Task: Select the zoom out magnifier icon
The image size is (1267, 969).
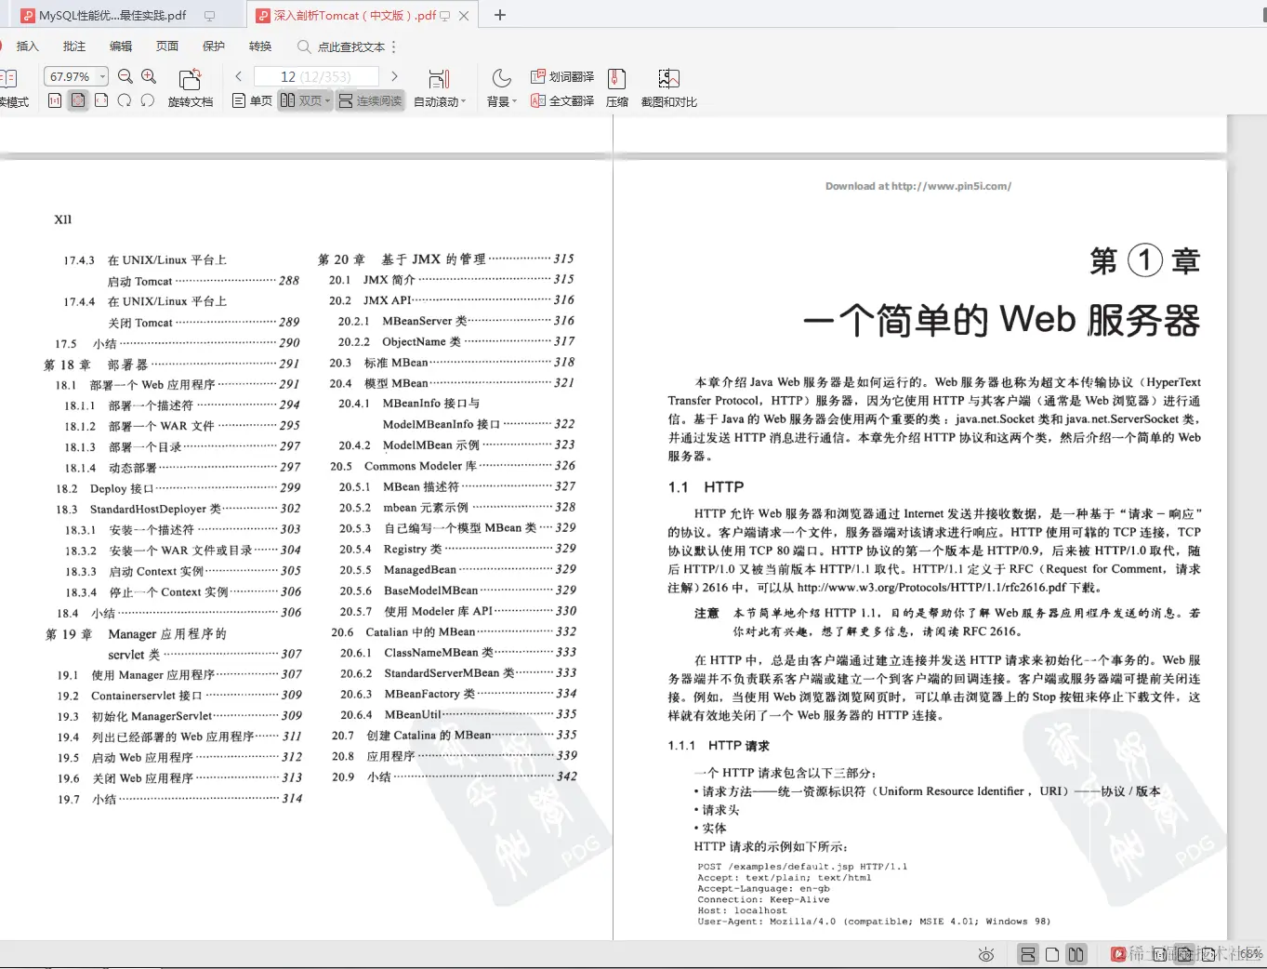Action: [125, 76]
